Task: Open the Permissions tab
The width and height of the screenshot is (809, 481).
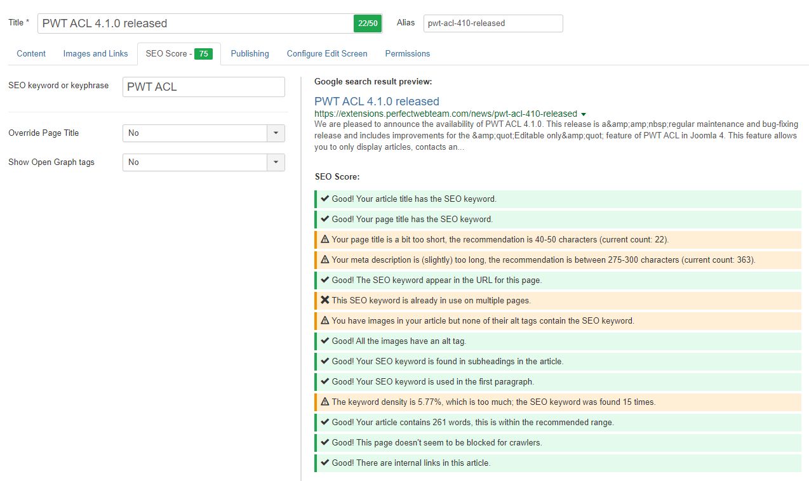Action: pos(408,54)
